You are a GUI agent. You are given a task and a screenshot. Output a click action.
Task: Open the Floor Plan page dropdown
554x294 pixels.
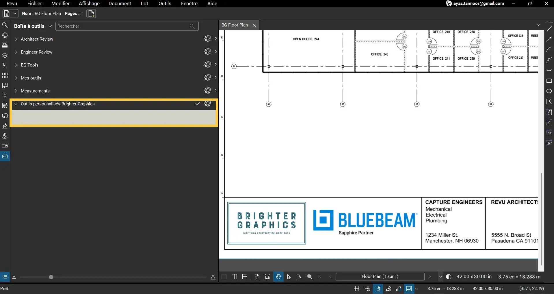pos(440,277)
